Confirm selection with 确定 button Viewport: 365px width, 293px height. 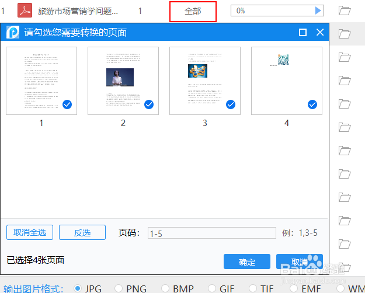[x=247, y=261]
